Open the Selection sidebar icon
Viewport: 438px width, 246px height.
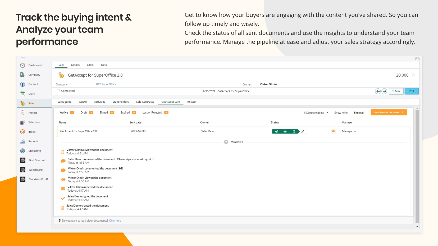coord(22,122)
